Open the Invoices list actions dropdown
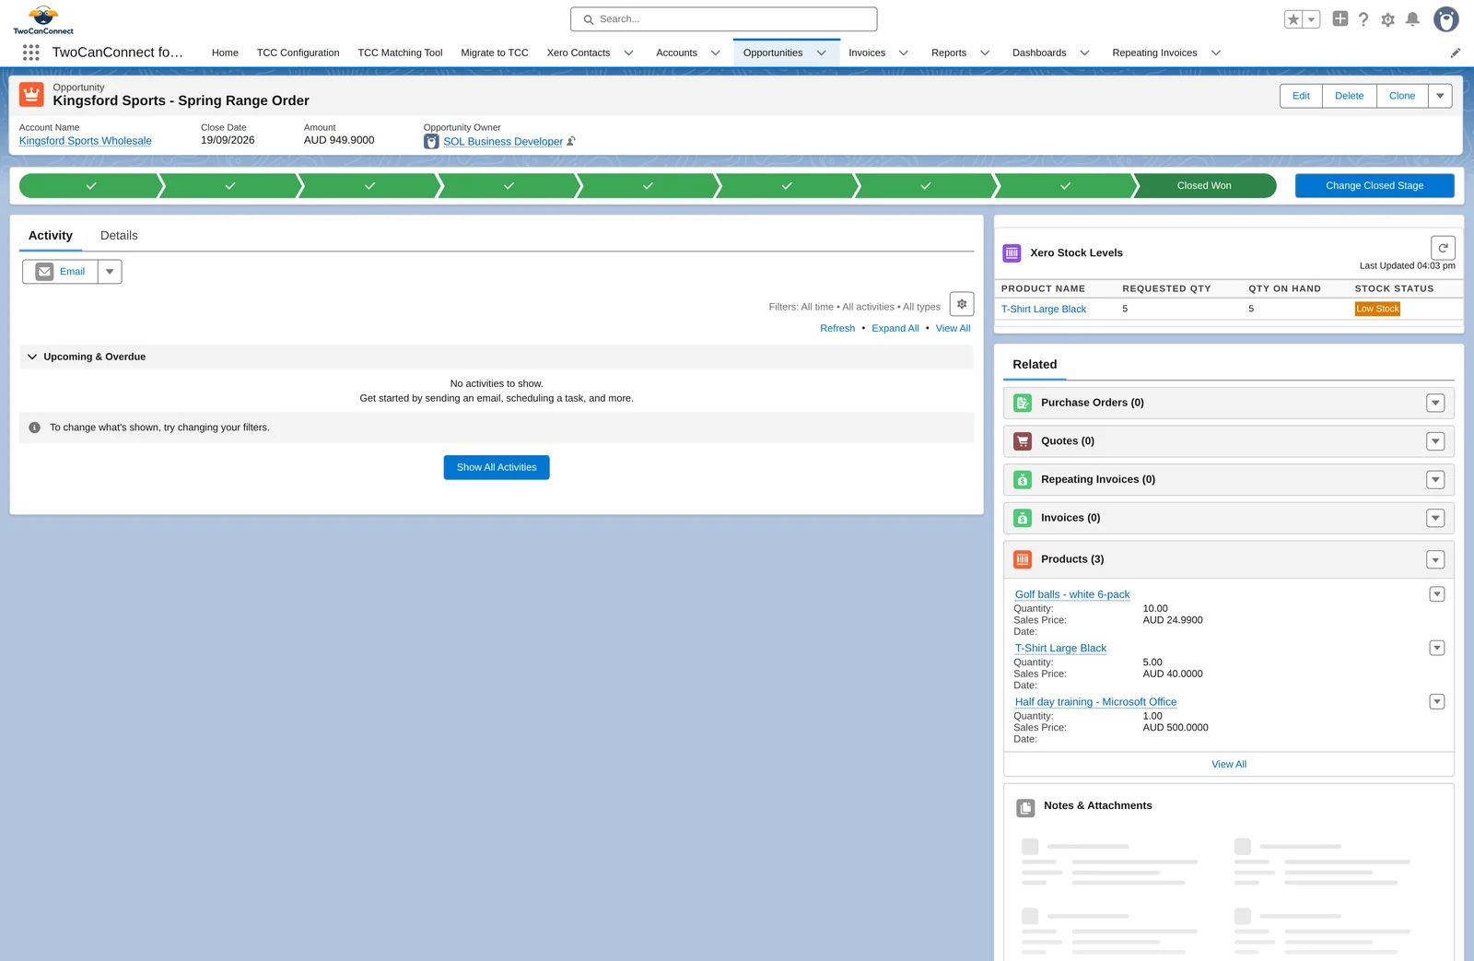 (x=1435, y=518)
